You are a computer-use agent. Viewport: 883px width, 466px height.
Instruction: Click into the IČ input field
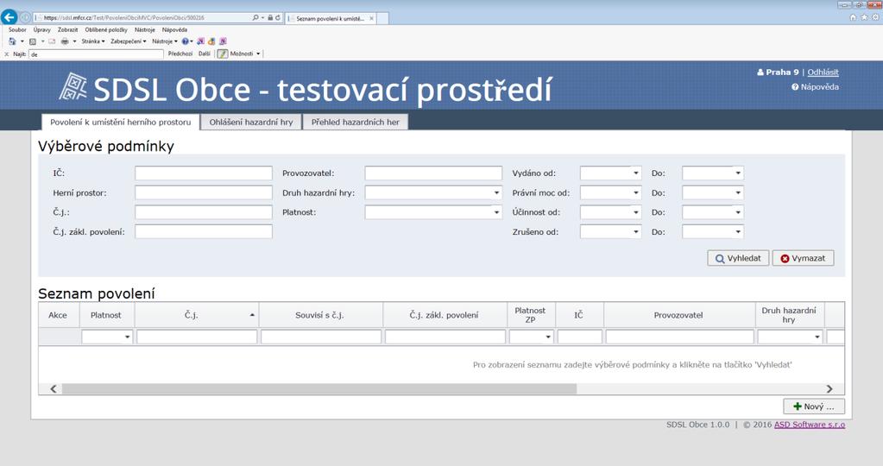204,173
